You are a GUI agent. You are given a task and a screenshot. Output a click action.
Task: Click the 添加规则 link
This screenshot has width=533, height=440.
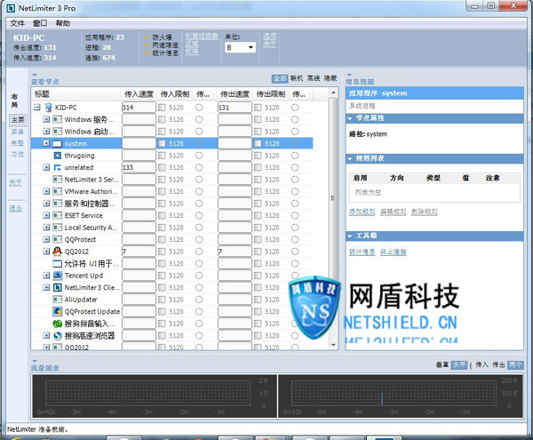point(362,212)
